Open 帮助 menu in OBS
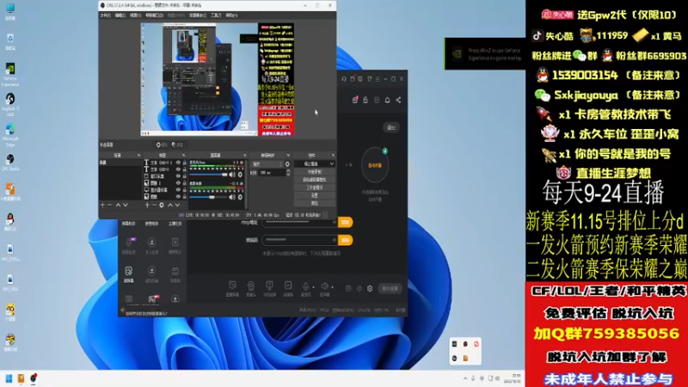Viewport: 688px width, 387px height. click(x=231, y=15)
